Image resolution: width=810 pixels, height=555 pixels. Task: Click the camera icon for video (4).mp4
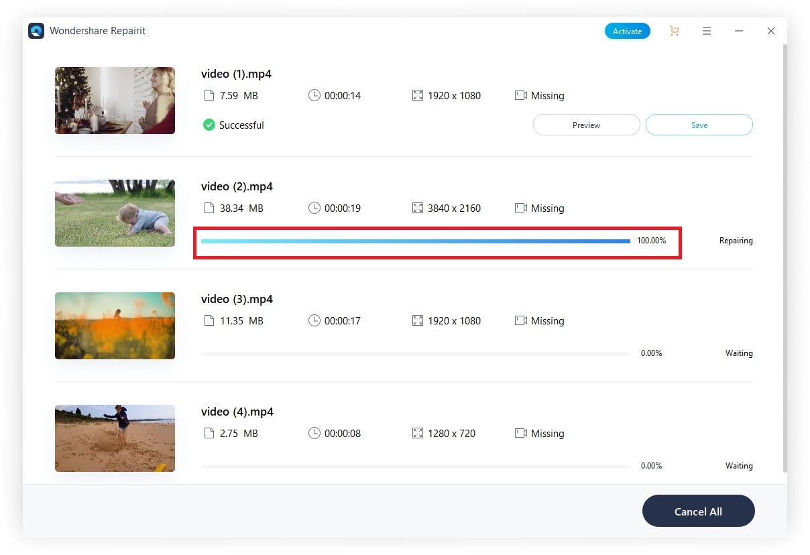click(x=521, y=434)
